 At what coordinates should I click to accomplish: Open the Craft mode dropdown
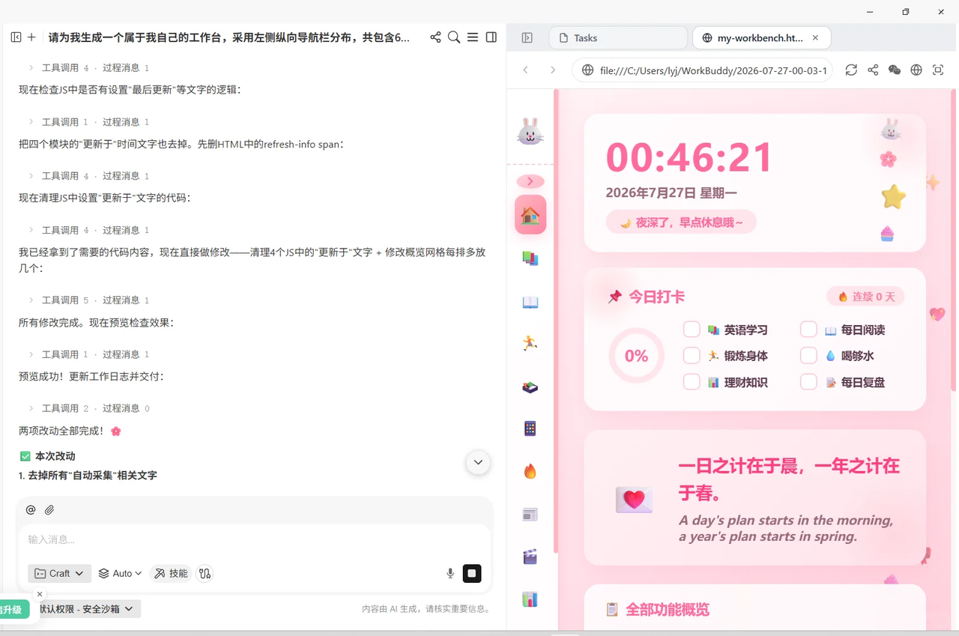pos(60,573)
